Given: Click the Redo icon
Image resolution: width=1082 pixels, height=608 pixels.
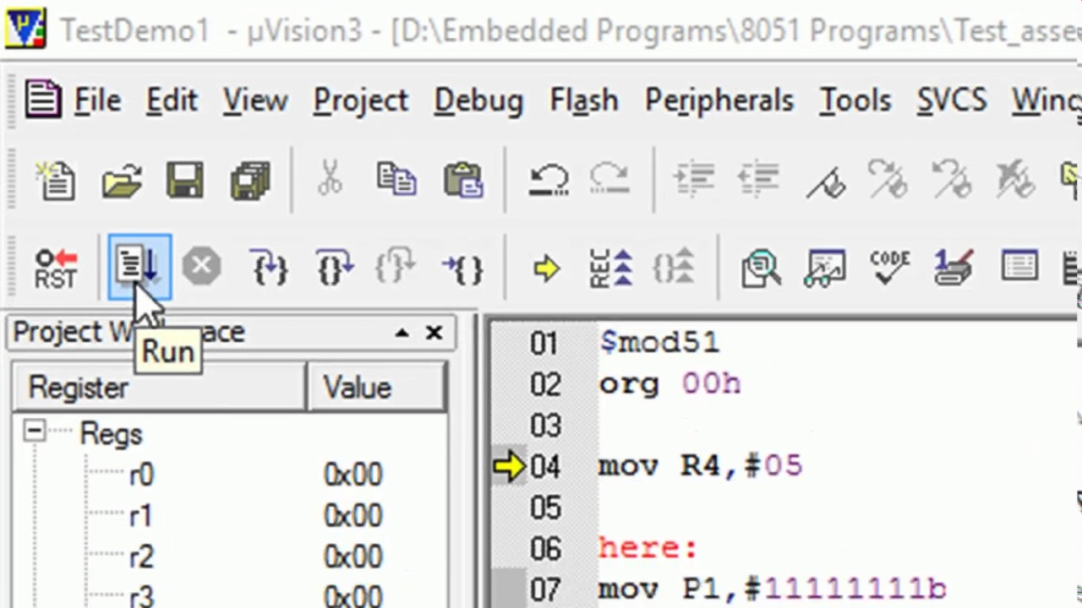Looking at the screenshot, I should click(x=609, y=180).
